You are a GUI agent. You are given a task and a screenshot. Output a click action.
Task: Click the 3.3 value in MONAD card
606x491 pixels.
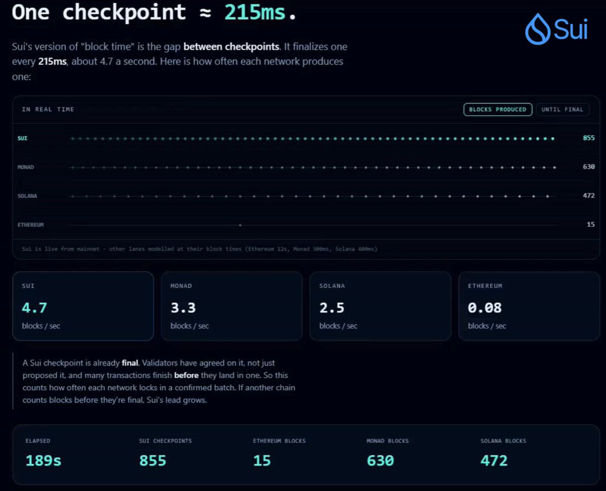pos(183,307)
